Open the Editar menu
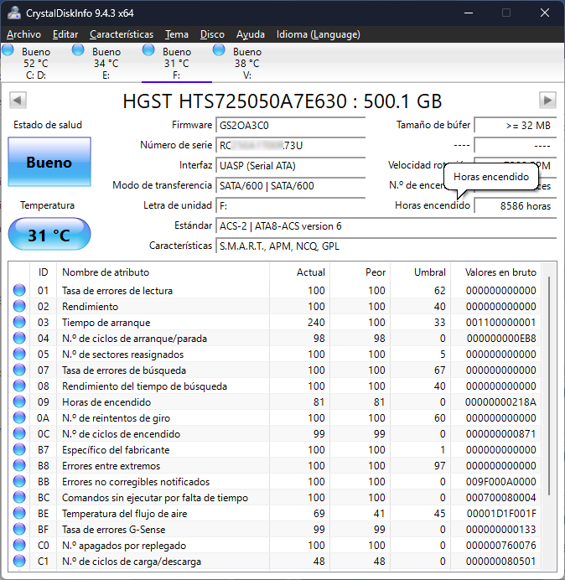565x580 pixels. click(65, 34)
